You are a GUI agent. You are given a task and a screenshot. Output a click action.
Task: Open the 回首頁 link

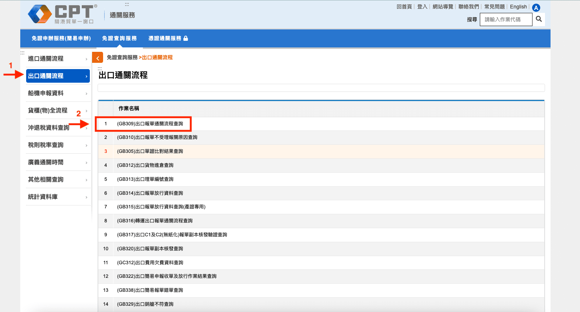(x=404, y=7)
